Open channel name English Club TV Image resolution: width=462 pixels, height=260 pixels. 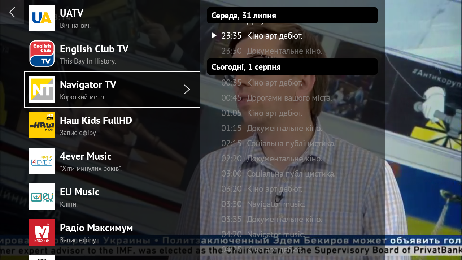[94, 49]
